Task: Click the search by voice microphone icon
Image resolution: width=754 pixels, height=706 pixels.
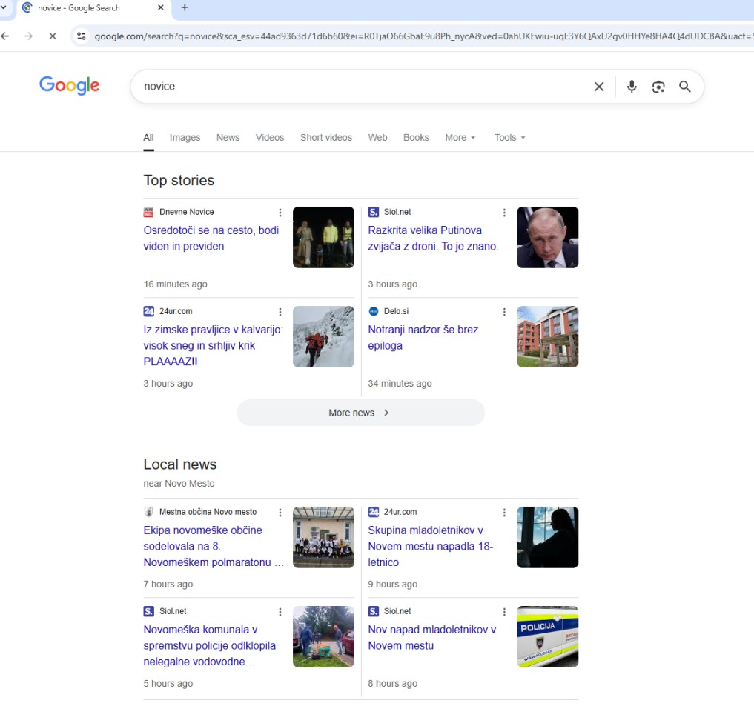Action: click(x=631, y=87)
